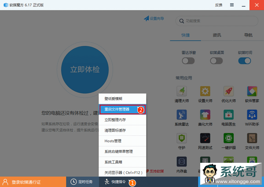Click 登录软媒通行证 login button
Image resolution: width=264 pixels, height=187 pixels.
click(x=33, y=182)
